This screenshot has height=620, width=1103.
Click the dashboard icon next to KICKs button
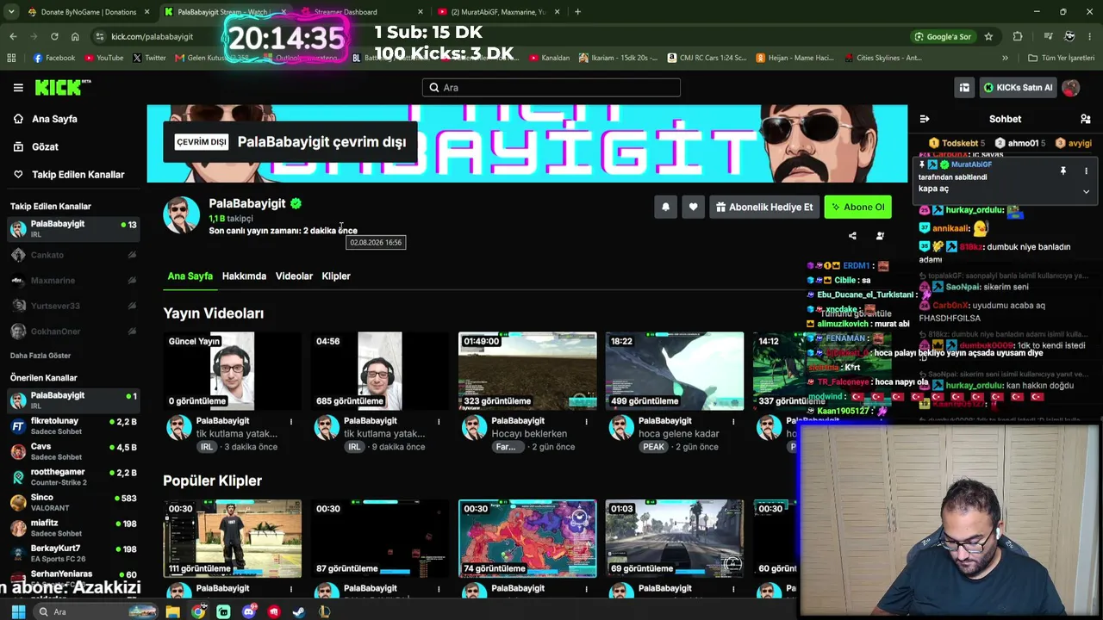click(x=964, y=87)
